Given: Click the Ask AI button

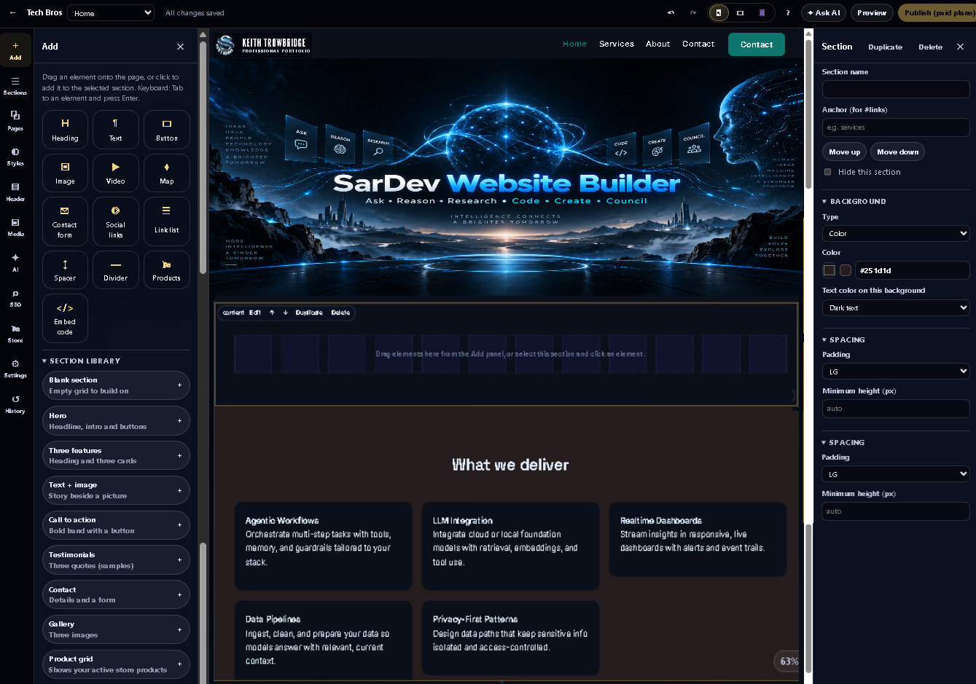Looking at the screenshot, I should point(824,12).
